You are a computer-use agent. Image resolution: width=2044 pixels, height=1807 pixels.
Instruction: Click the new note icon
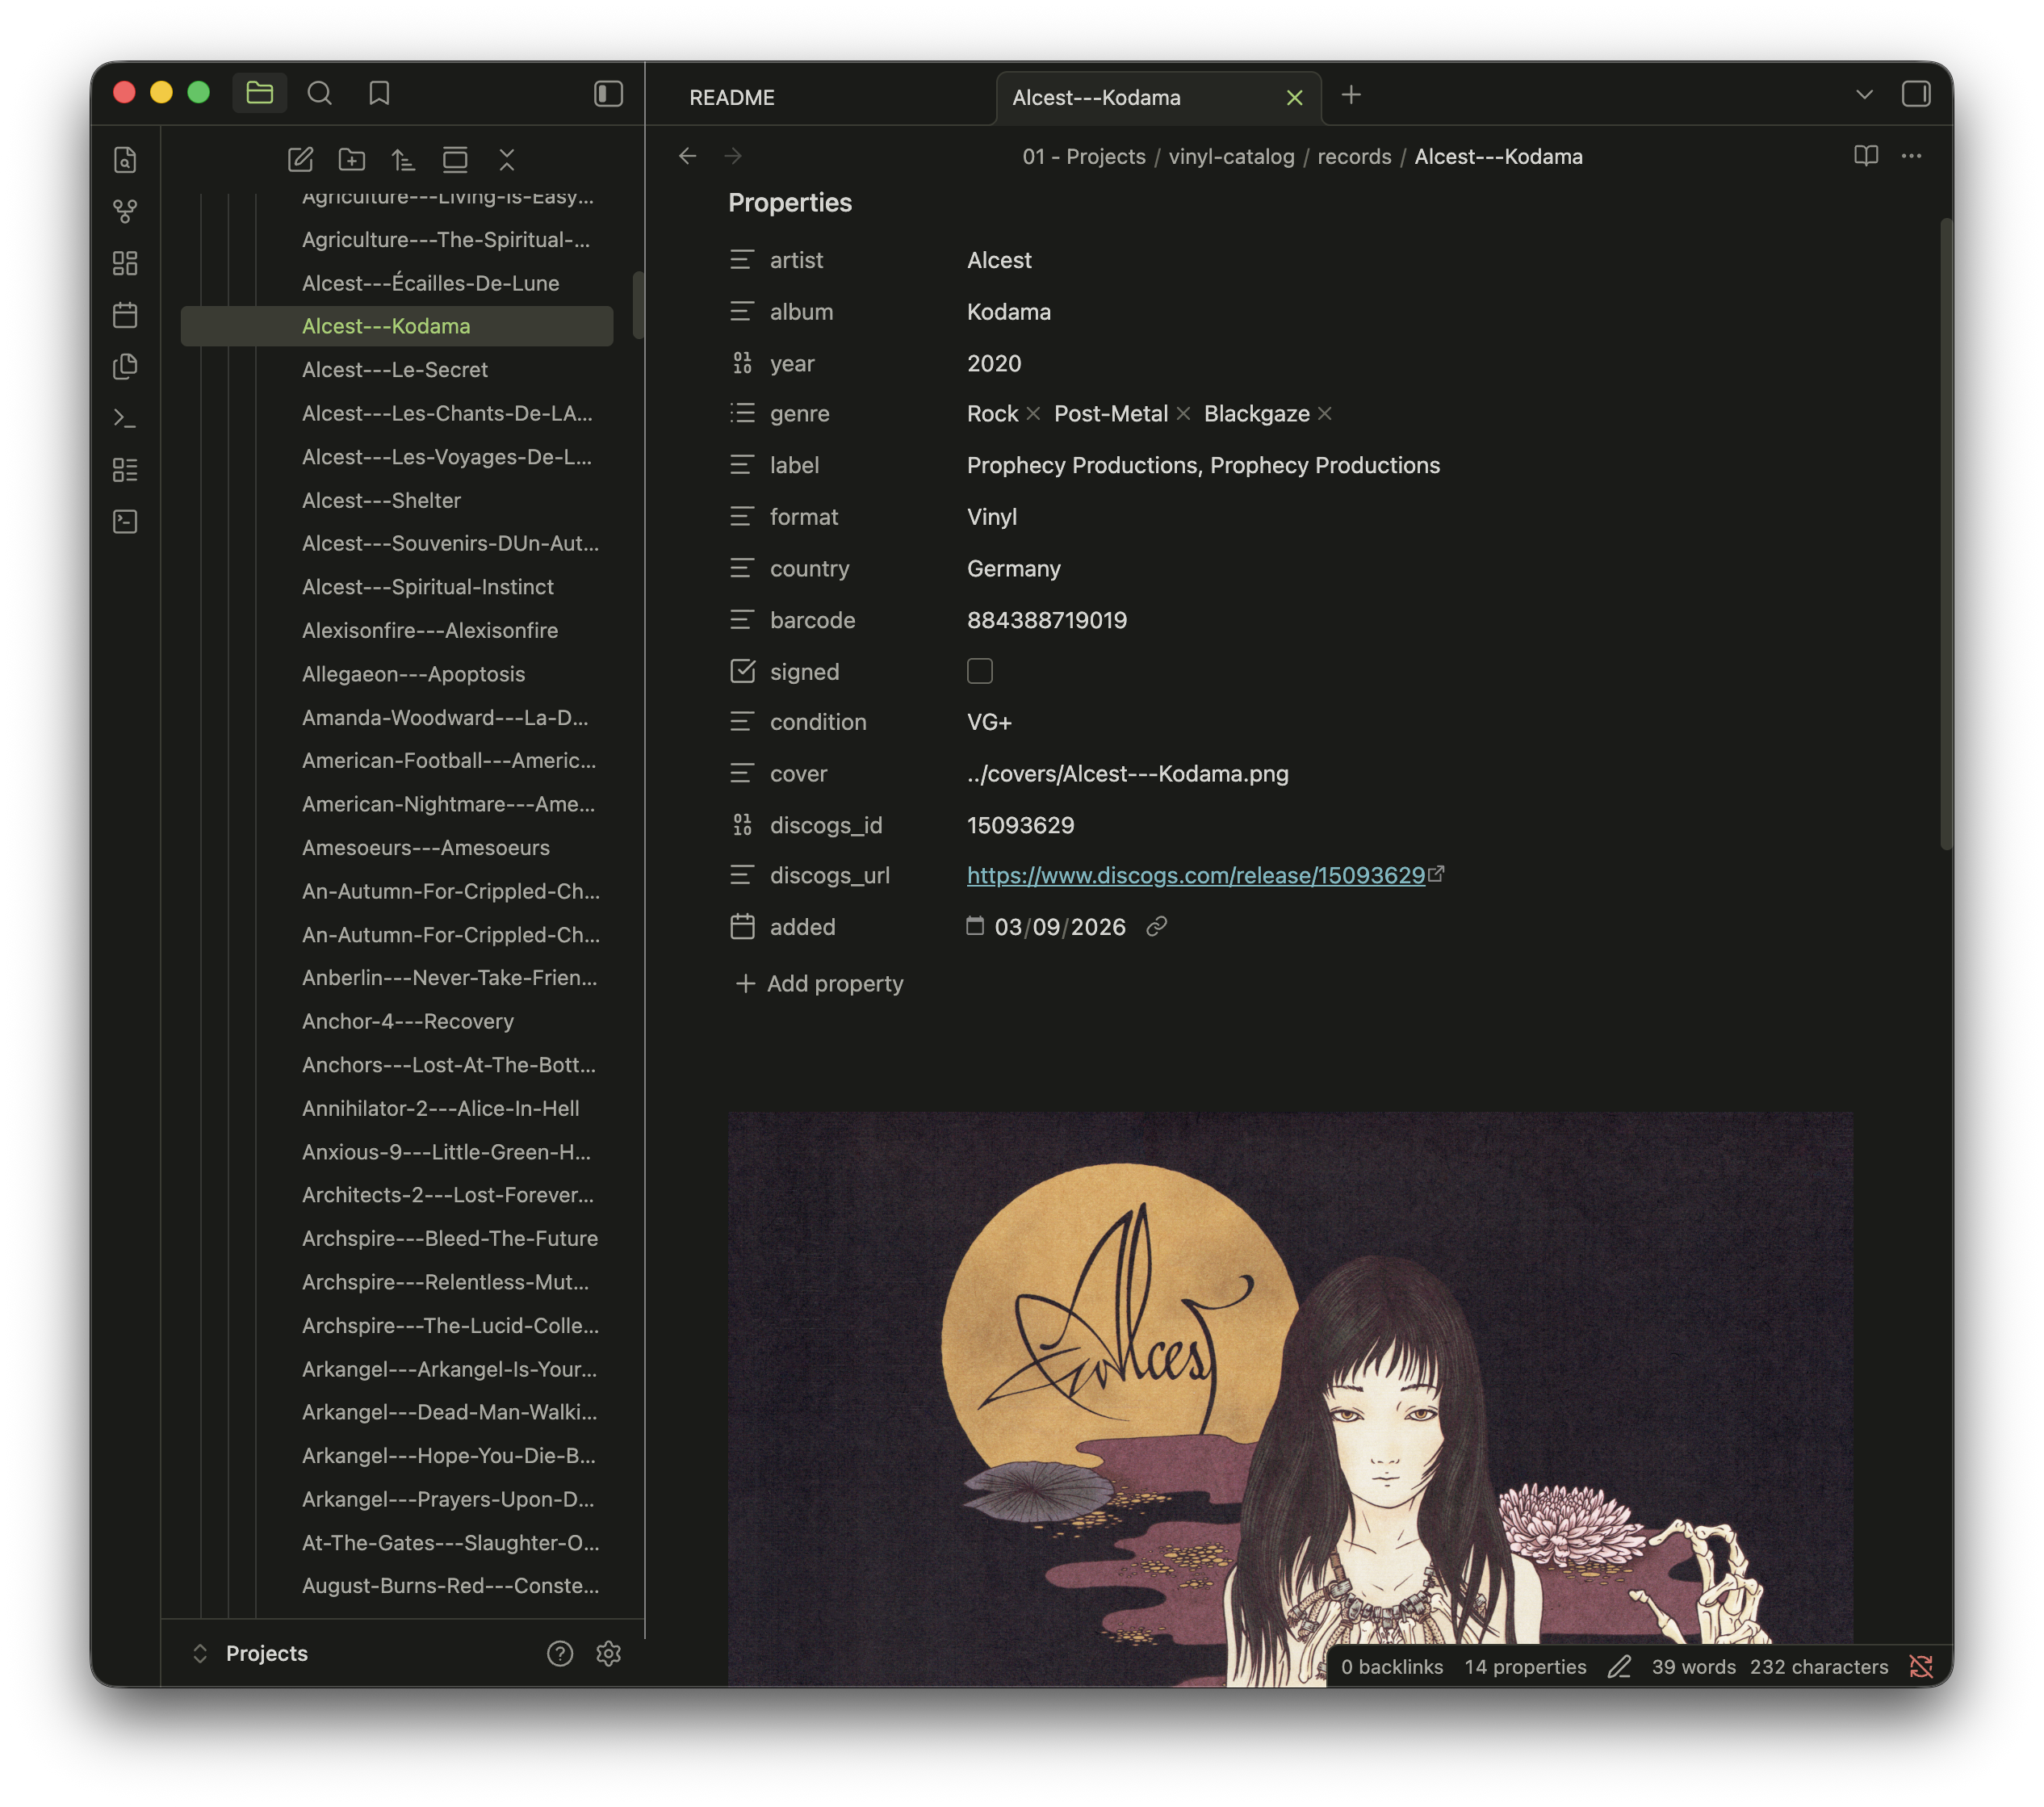(x=300, y=159)
